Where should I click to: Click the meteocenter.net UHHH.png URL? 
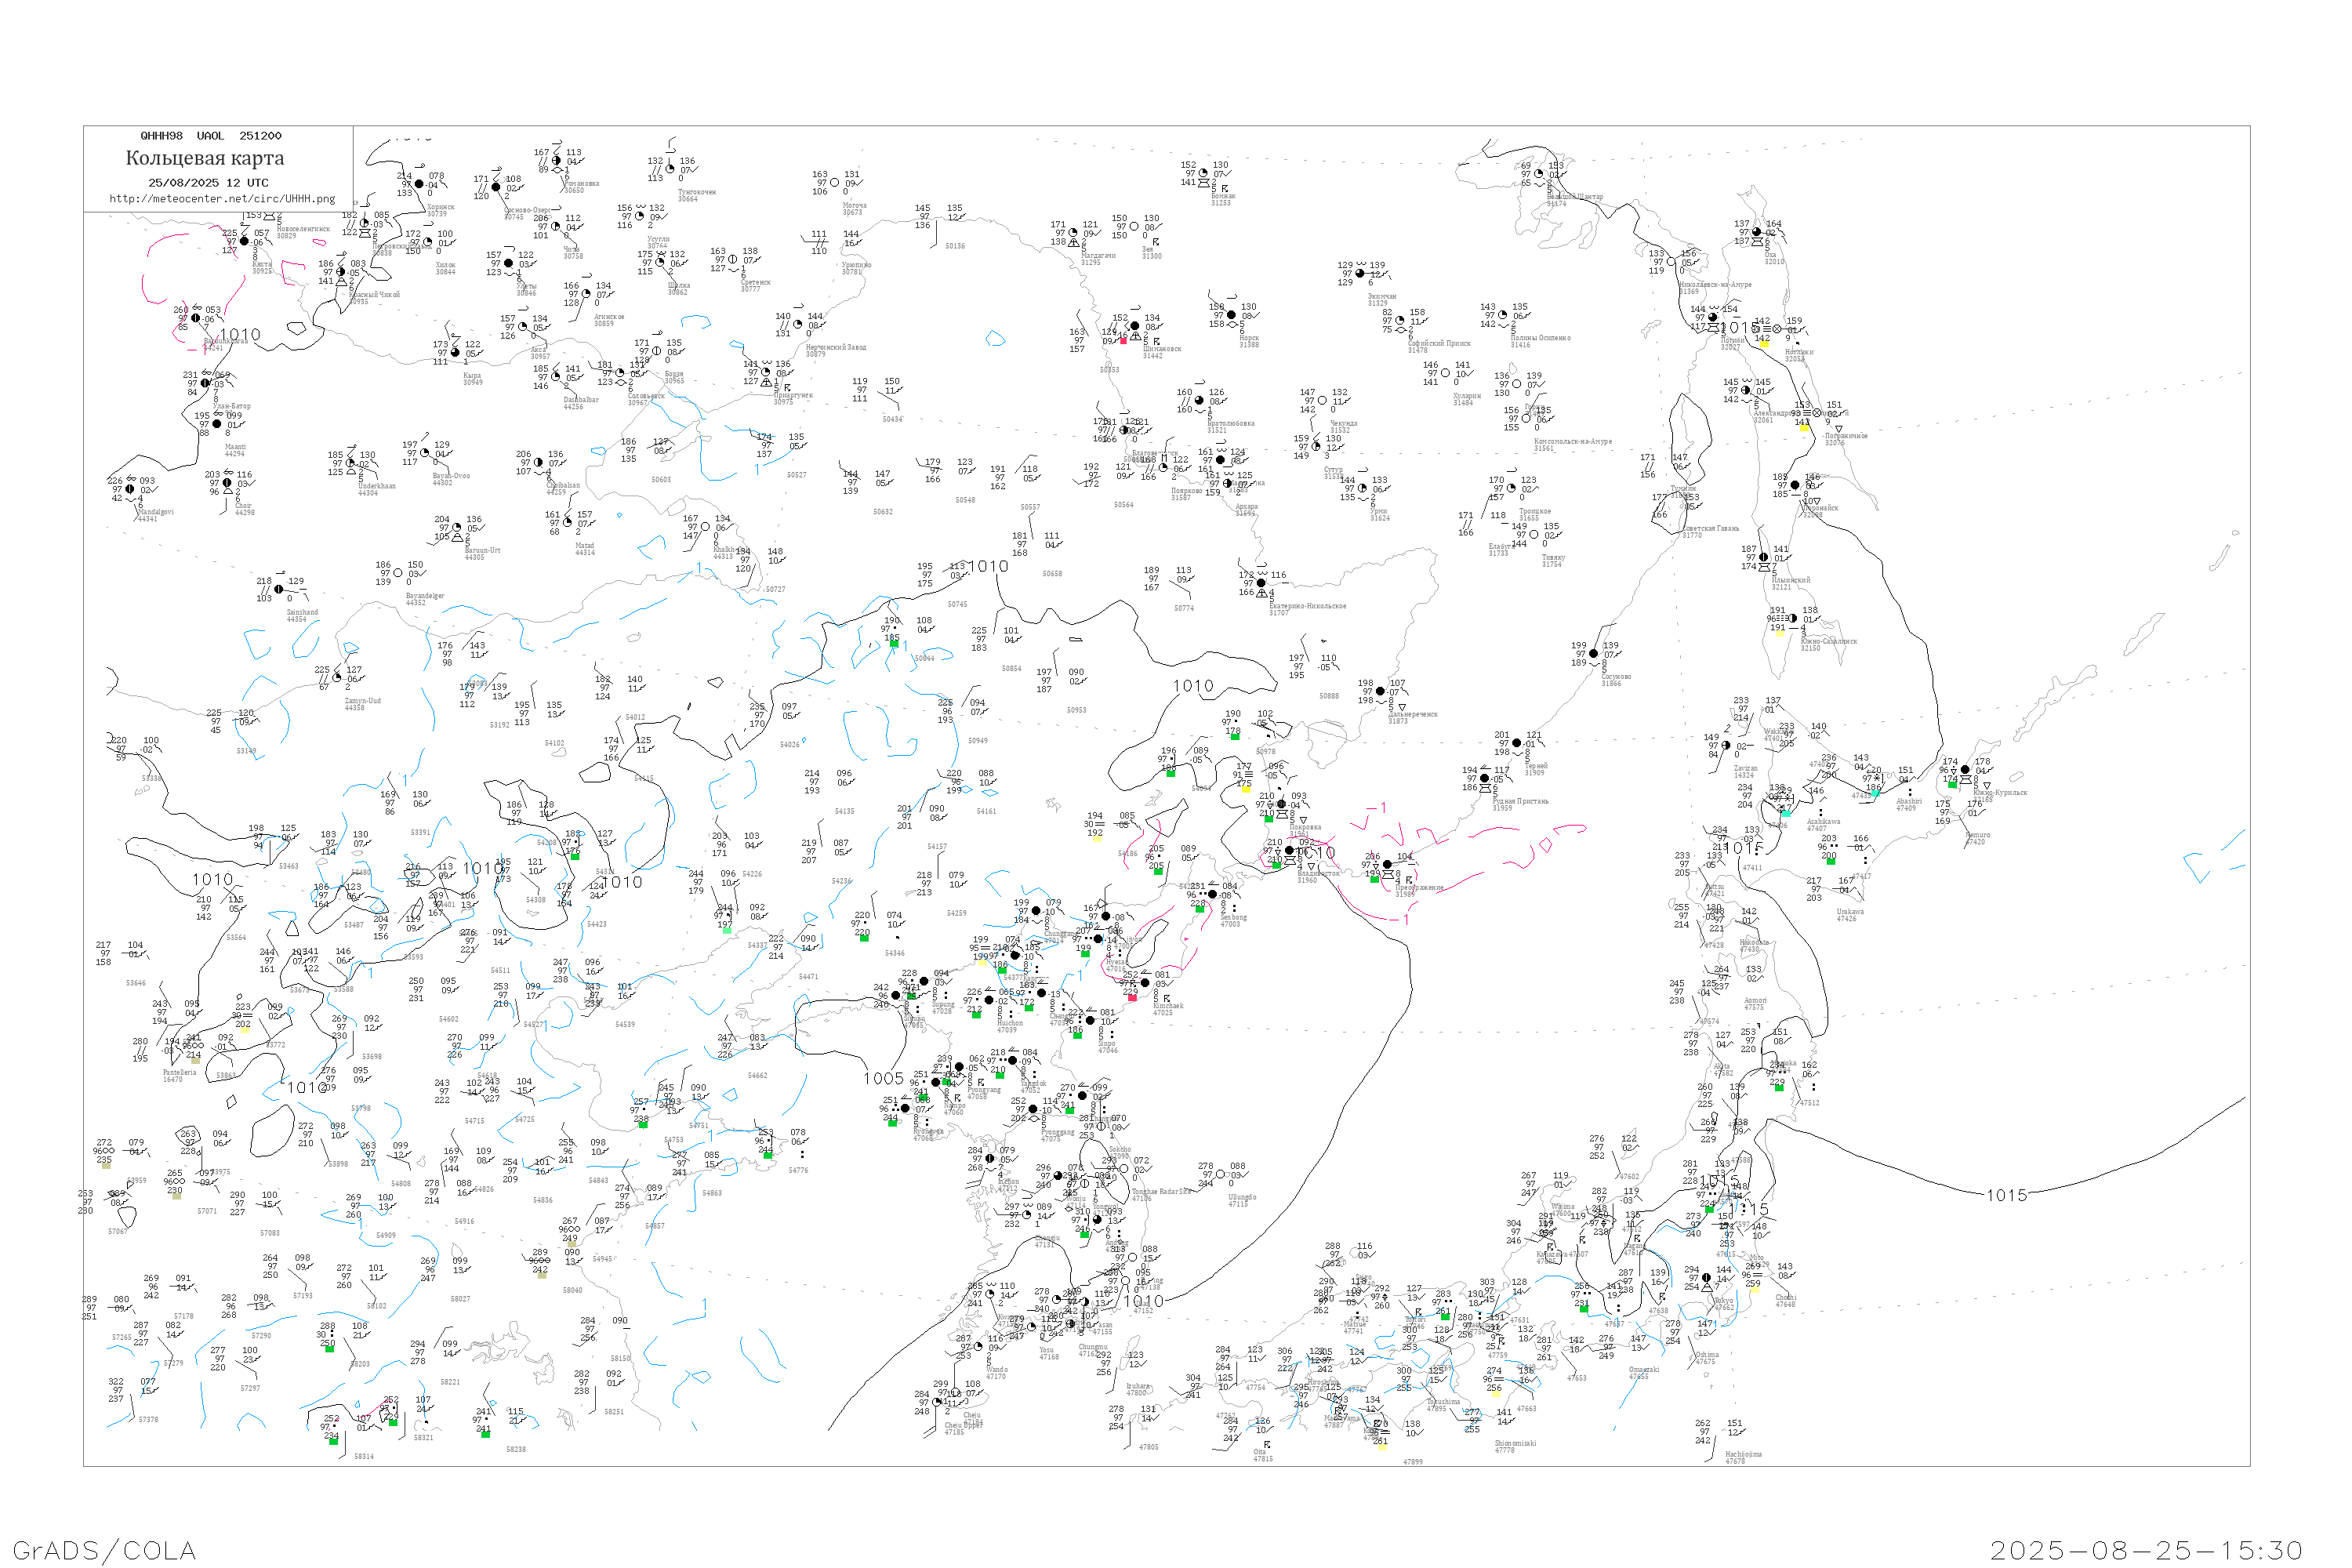[222, 199]
